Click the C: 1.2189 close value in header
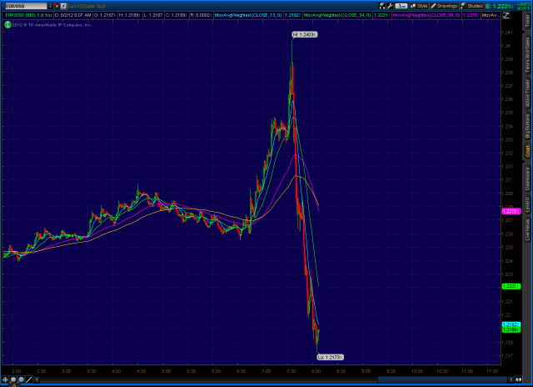Viewport: 533px width, 387px height. [177, 15]
